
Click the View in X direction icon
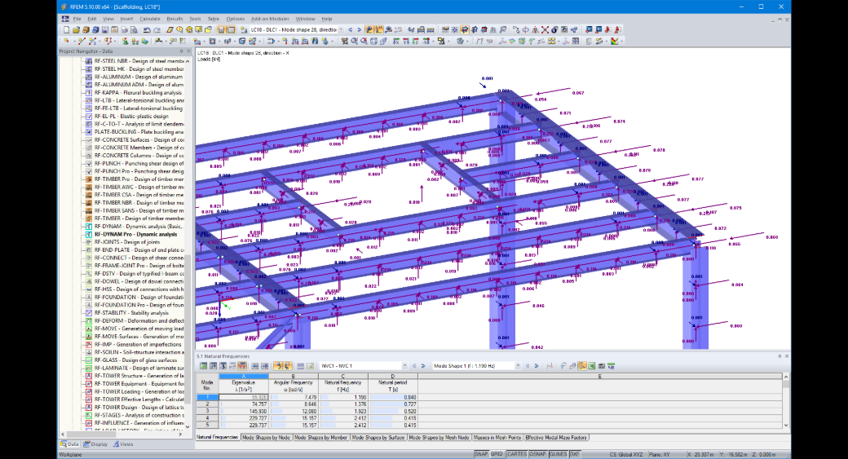point(396,41)
